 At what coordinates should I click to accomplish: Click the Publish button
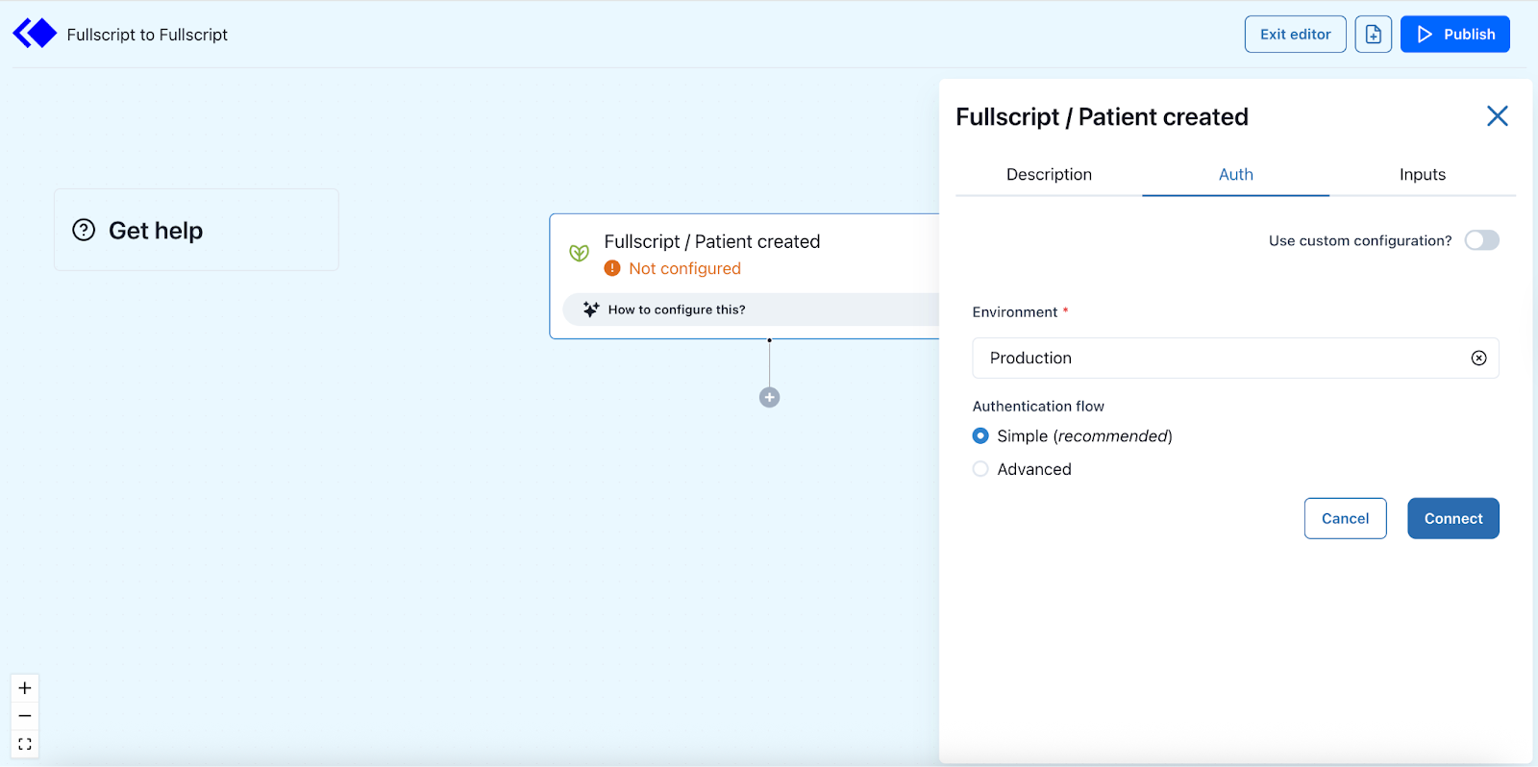[x=1455, y=35]
